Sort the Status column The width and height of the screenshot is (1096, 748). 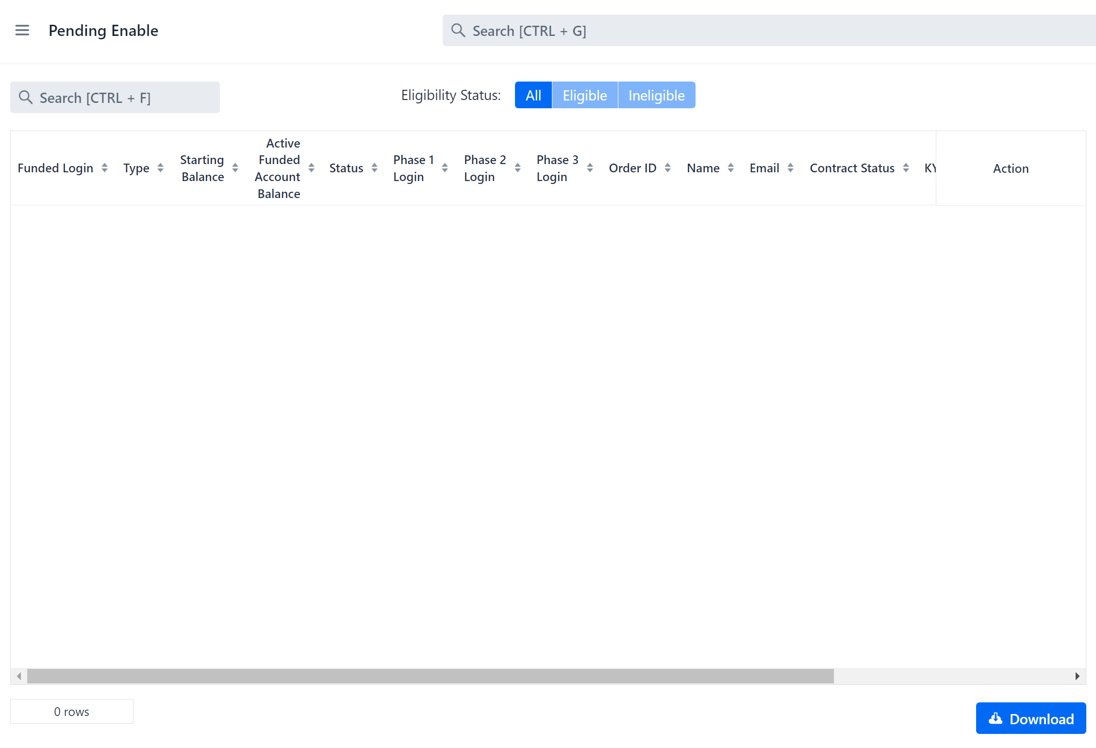tap(374, 168)
